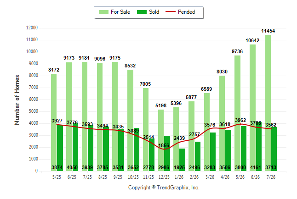The height and width of the screenshot is (199, 297).
Task: Click the red Pended legend line
Action: [x=170, y=12]
